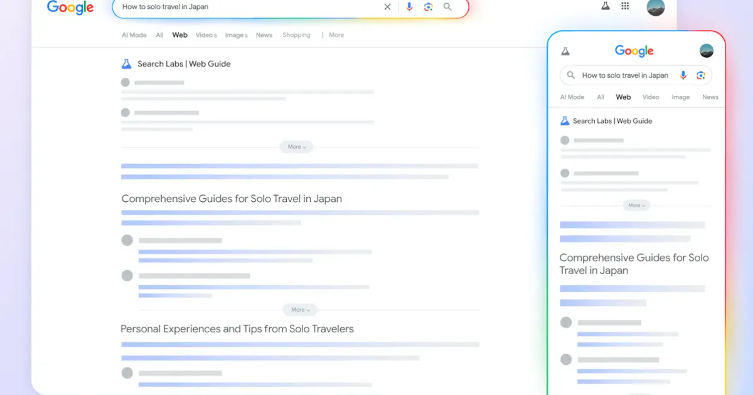
Task: Select the All tab on desktop
Action: point(159,35)
